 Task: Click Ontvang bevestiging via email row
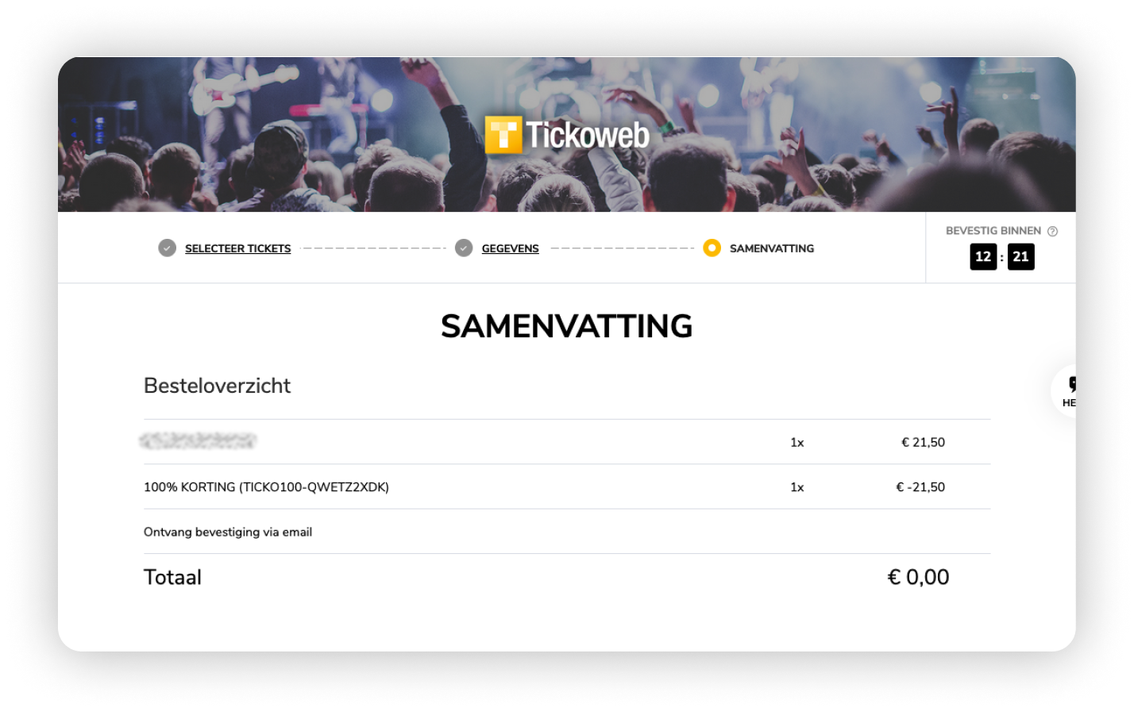(x=228, y=532)
